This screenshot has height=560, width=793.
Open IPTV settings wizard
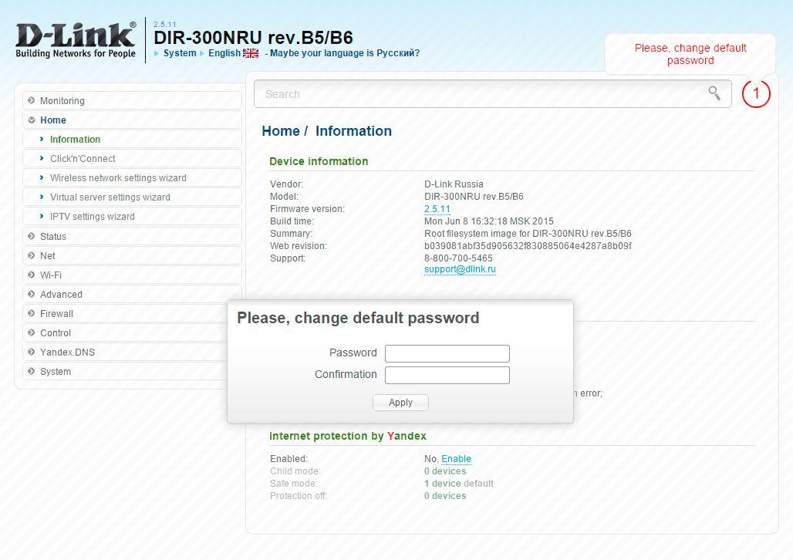132,216
